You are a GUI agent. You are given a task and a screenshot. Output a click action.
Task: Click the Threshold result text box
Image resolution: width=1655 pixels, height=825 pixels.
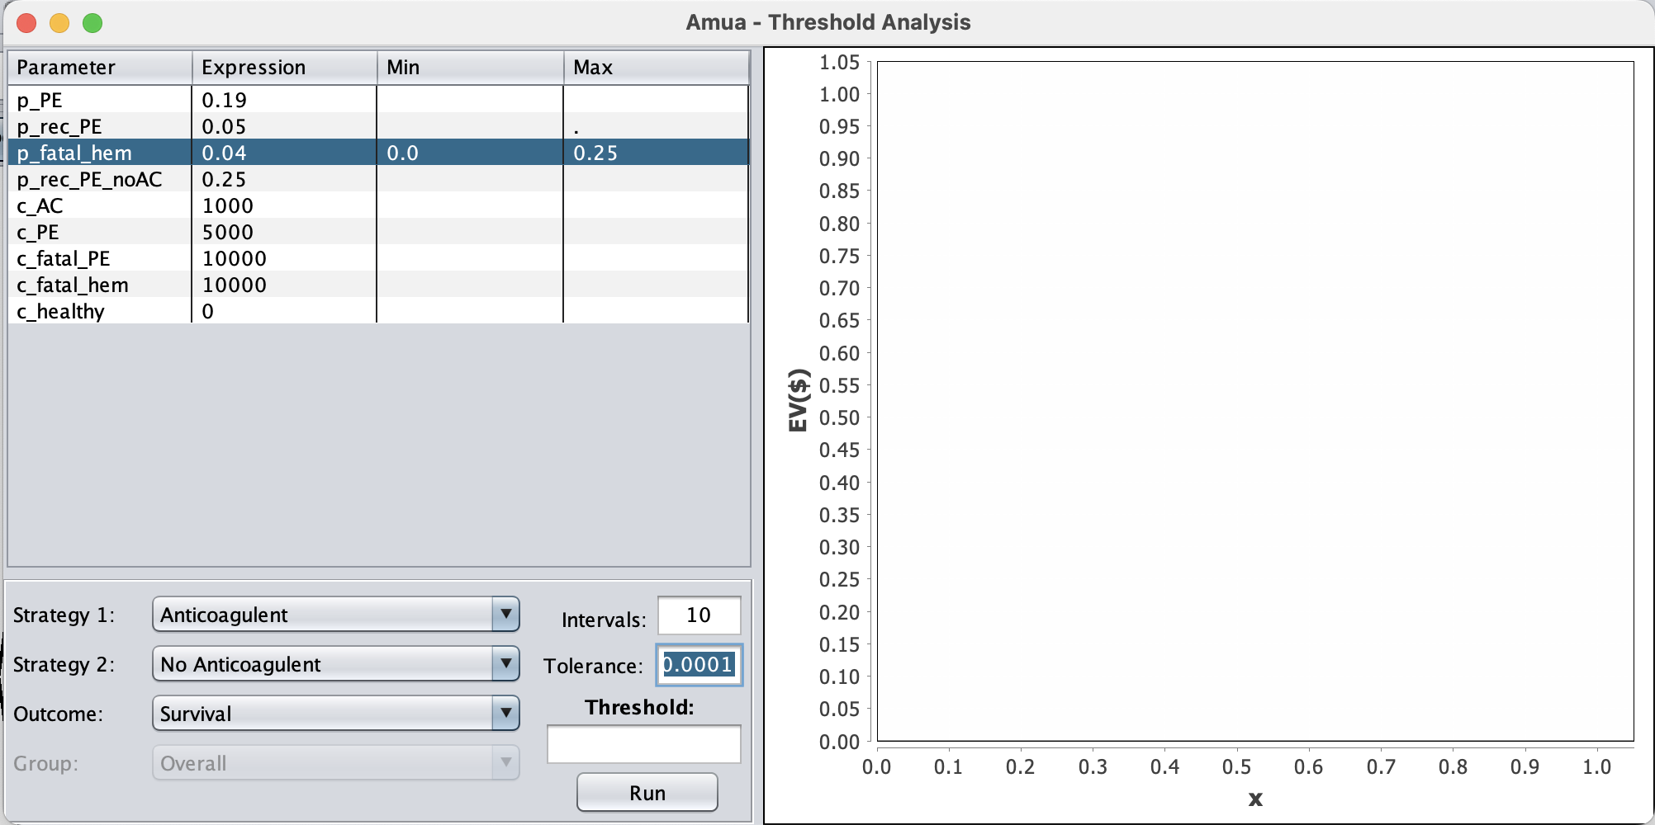[x=643, y=744]
